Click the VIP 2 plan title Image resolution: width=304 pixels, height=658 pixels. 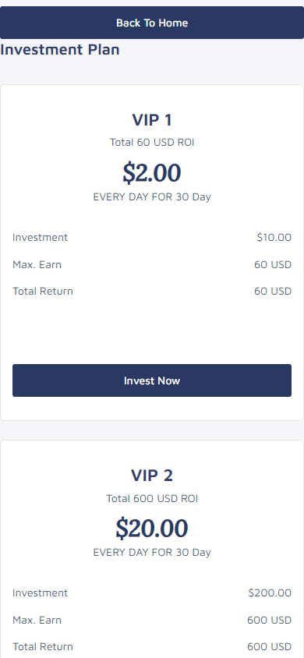click(152, 476)
